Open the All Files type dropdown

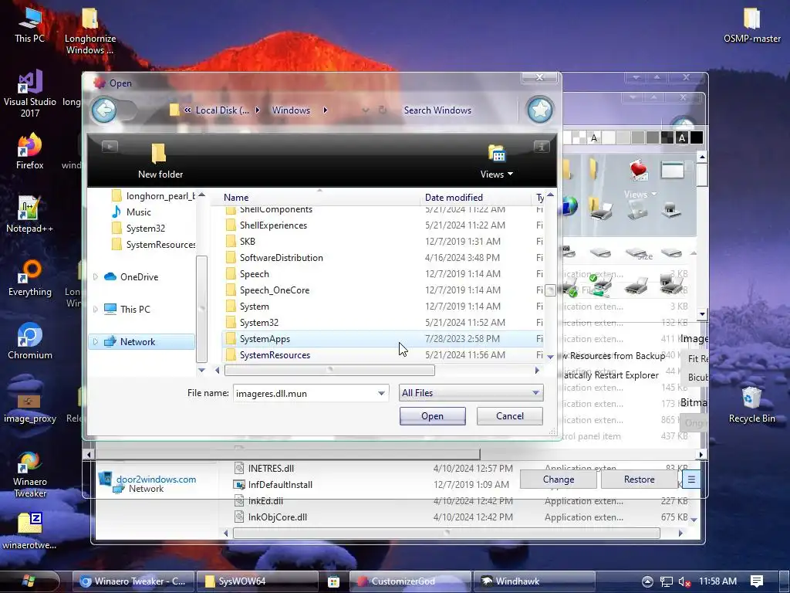471,393
